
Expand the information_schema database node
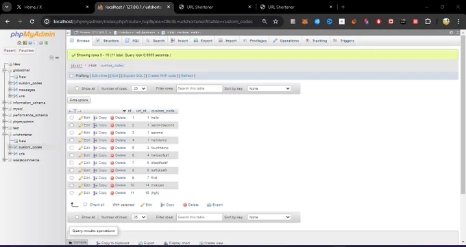click(x=4, y=103)
